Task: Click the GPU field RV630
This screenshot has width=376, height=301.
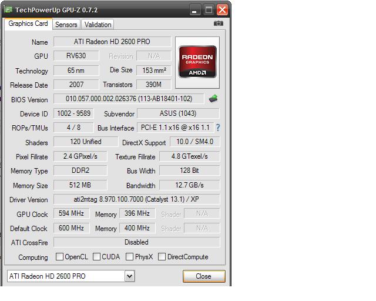Action: [76, 56]
